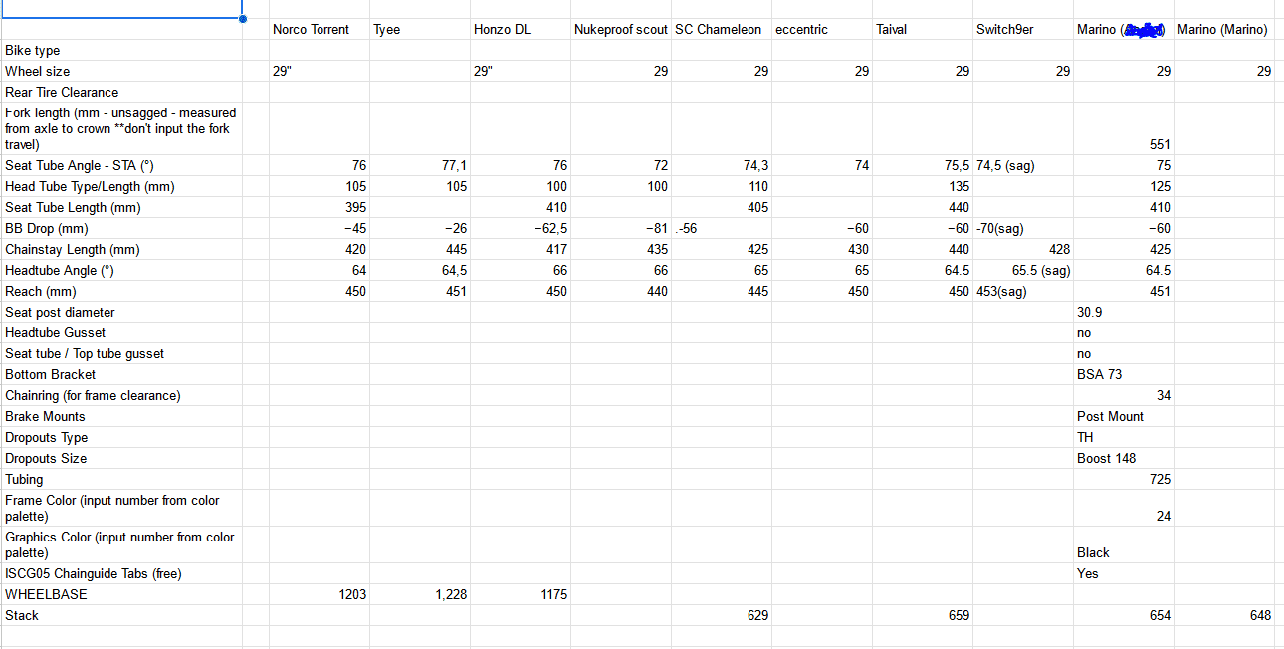Click the chainring value 34

pyautogui.click(x=1124, y=396)
